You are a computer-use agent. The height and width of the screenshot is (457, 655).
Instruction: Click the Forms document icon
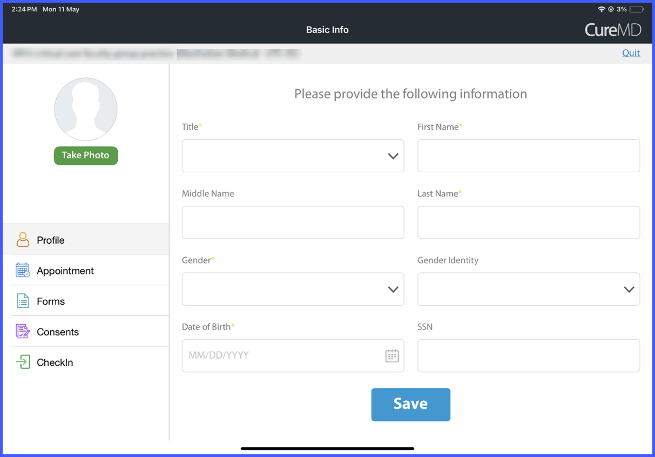(x=23, y=301)
